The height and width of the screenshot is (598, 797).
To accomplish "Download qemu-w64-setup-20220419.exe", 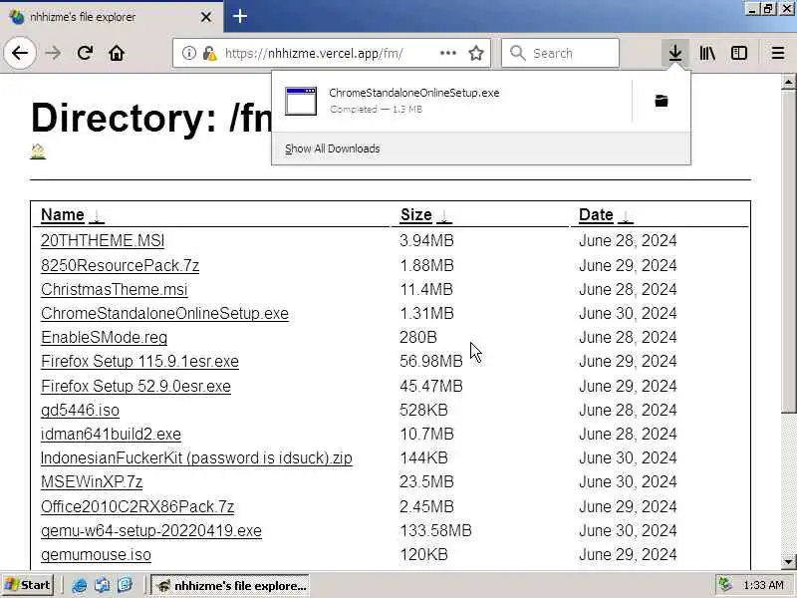I will (x=151, y=530).
